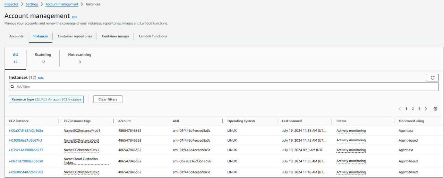This screenshot has height=178, width=444.
Task: Select the Instances tab
Action: [41, 36]
